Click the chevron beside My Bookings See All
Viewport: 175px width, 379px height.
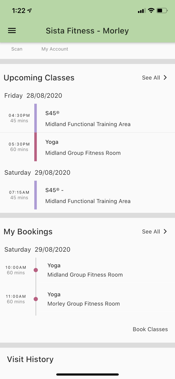(165, 231)
